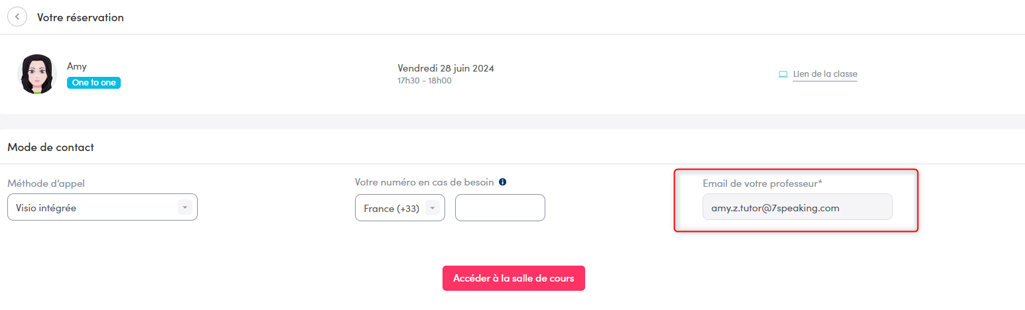
Task: Expand the arrow in Méthode d'appel box
Action: coord(185,207)
